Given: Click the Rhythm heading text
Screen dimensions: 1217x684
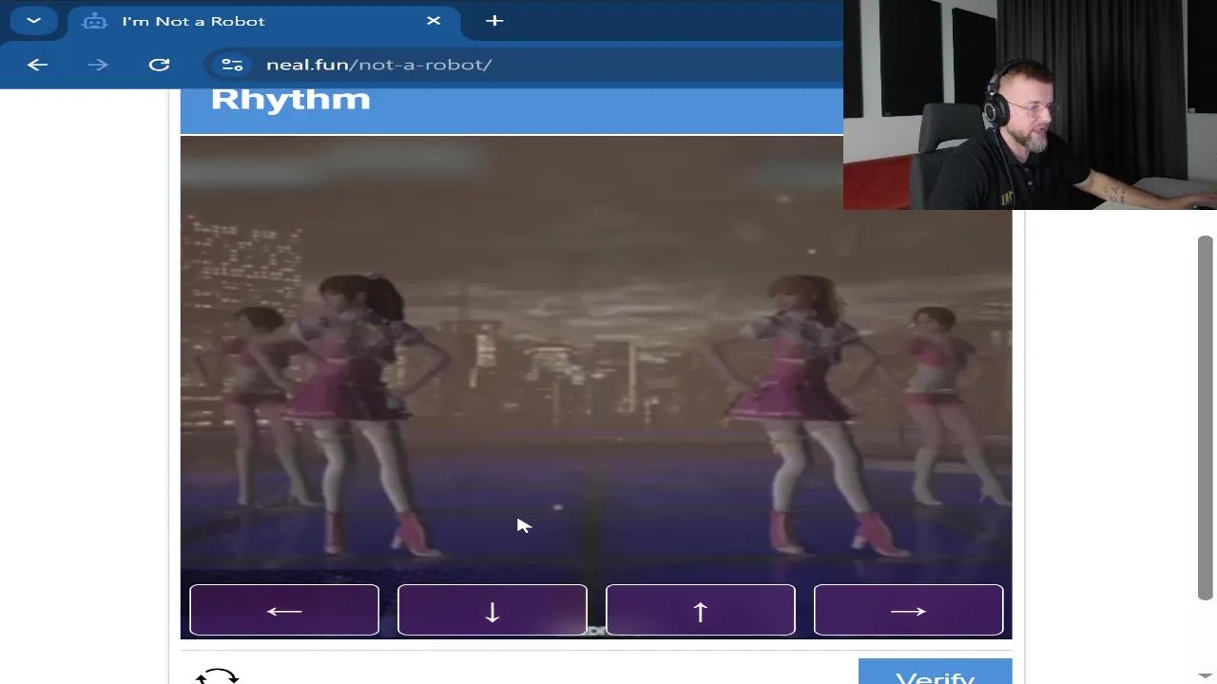Looking at the screenshot, I should click(x=290, y=98).
